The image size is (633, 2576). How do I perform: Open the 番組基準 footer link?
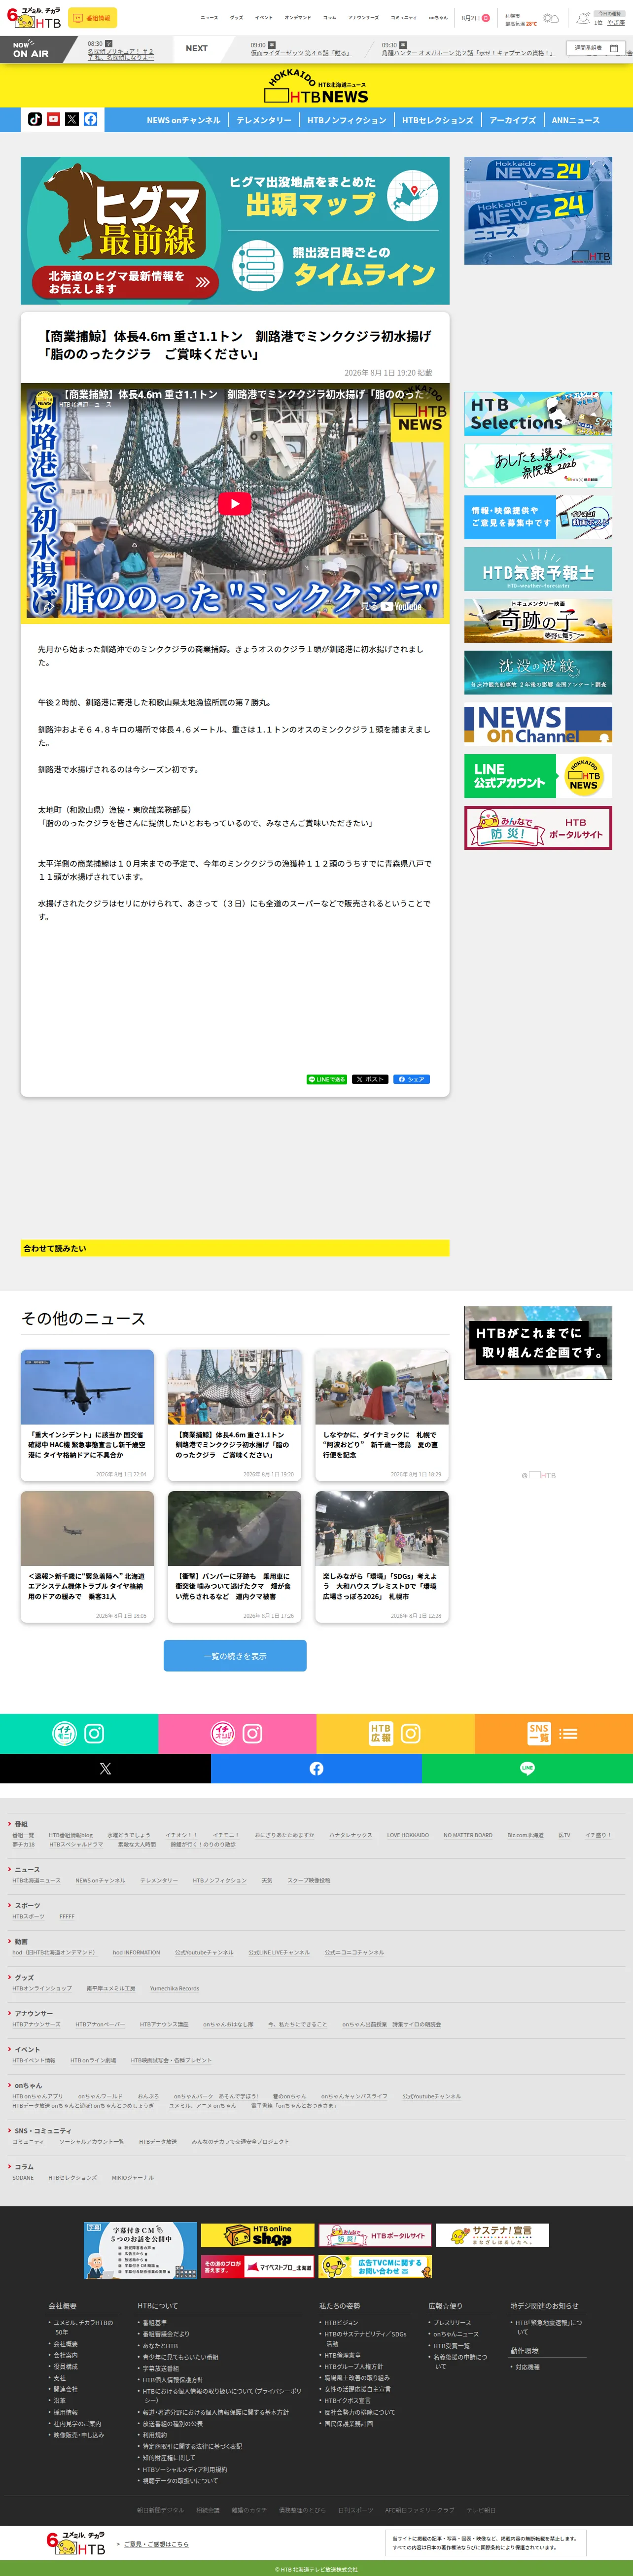point(154,2322)
